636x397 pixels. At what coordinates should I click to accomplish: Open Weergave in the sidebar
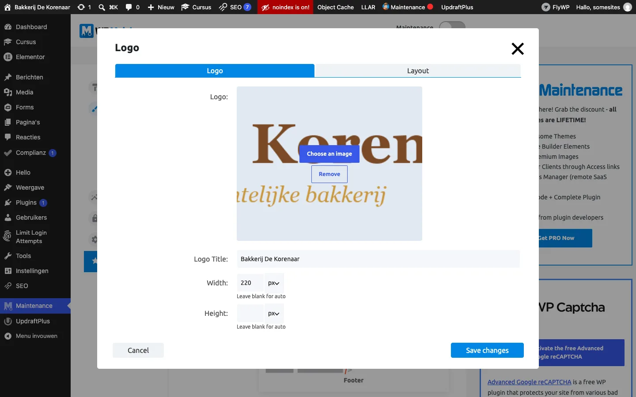(35, 187)
